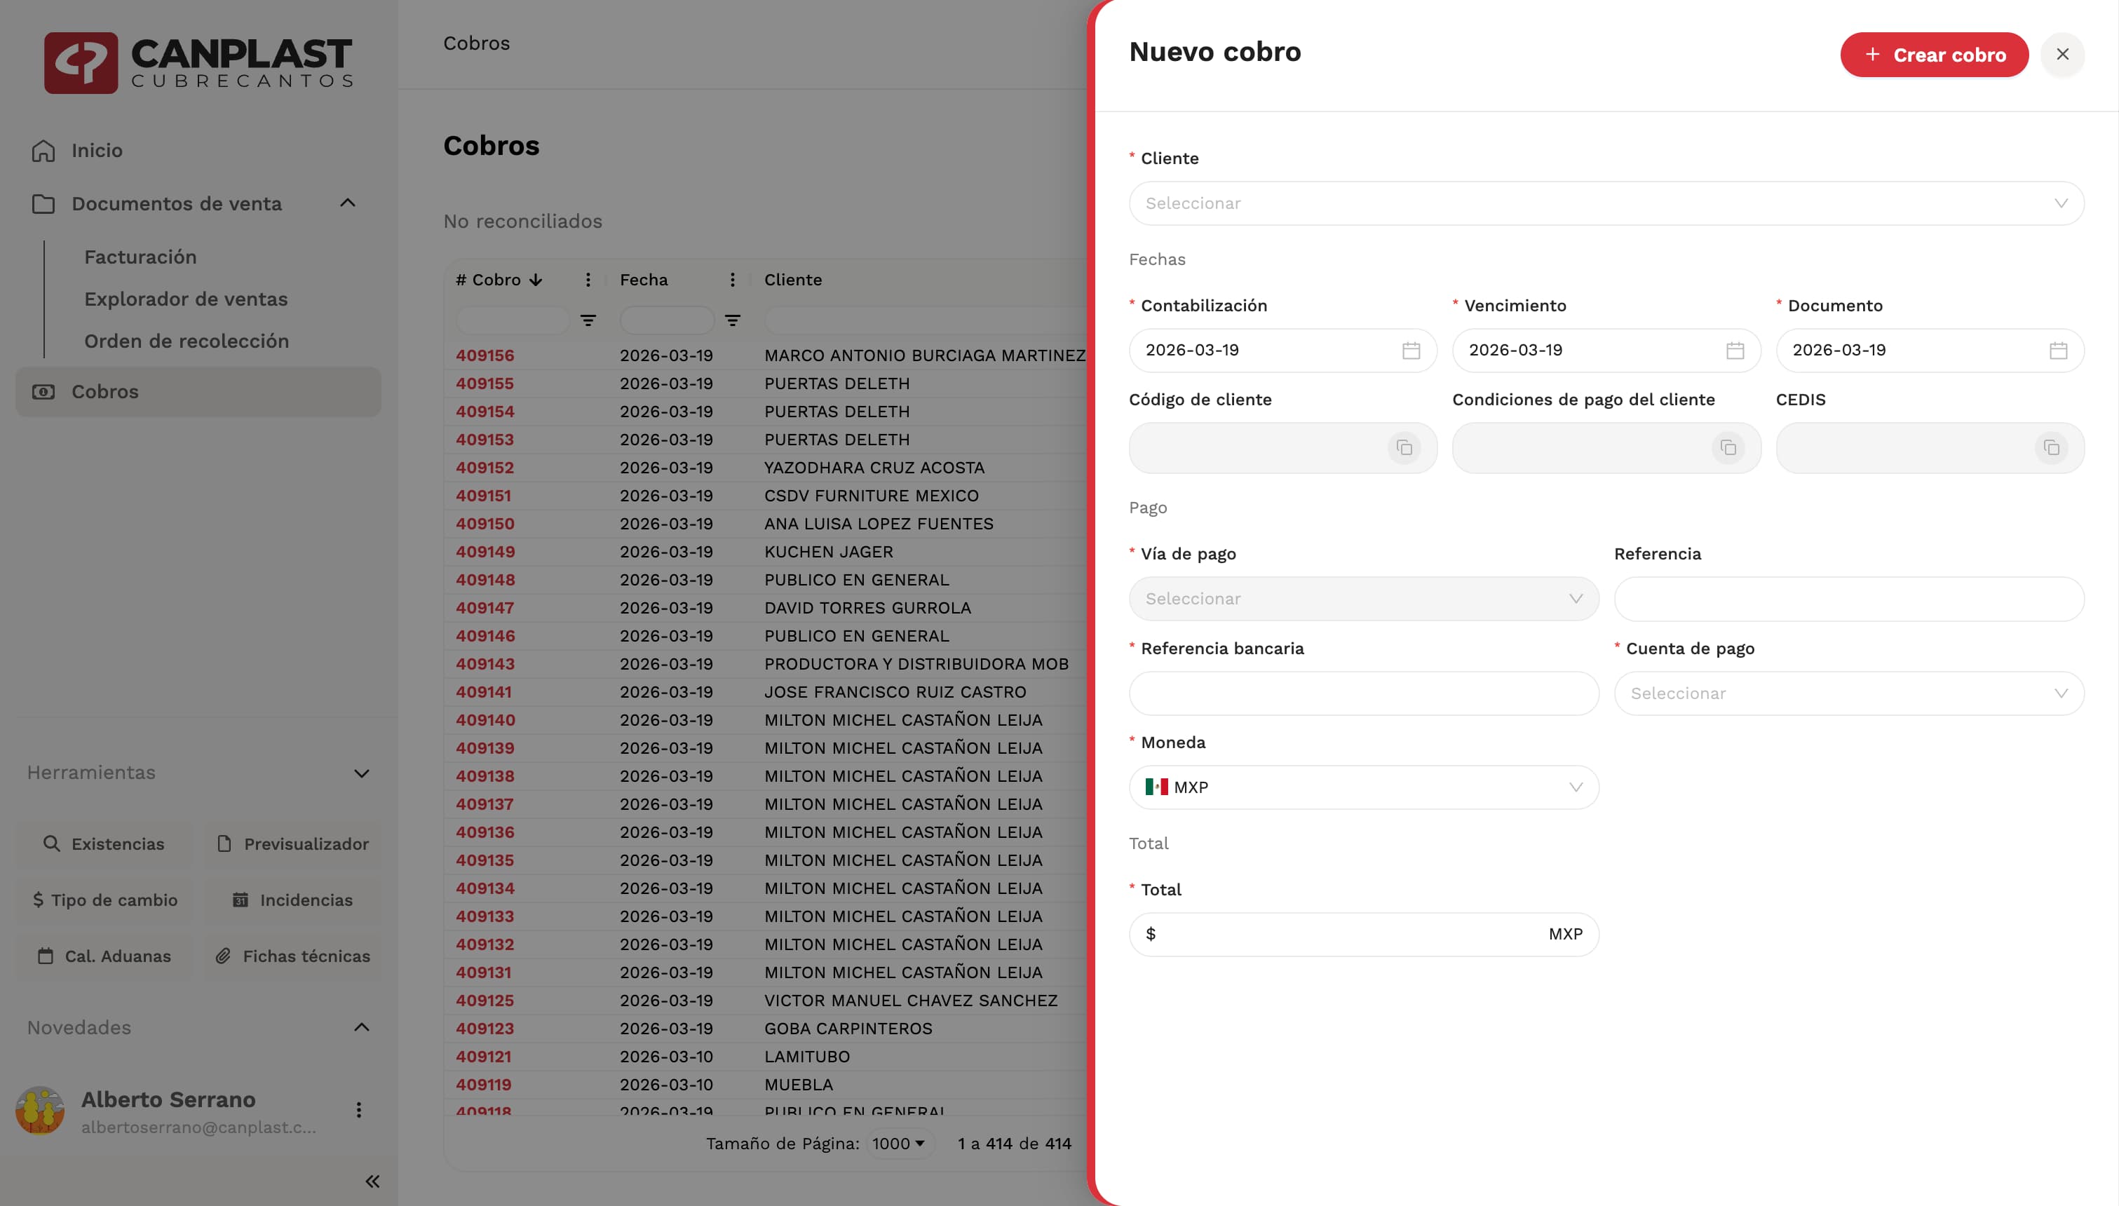The image size is (2119, 1206).
Task: Copy Condiciones de pago del cliente value
Action: [1728, 448]
